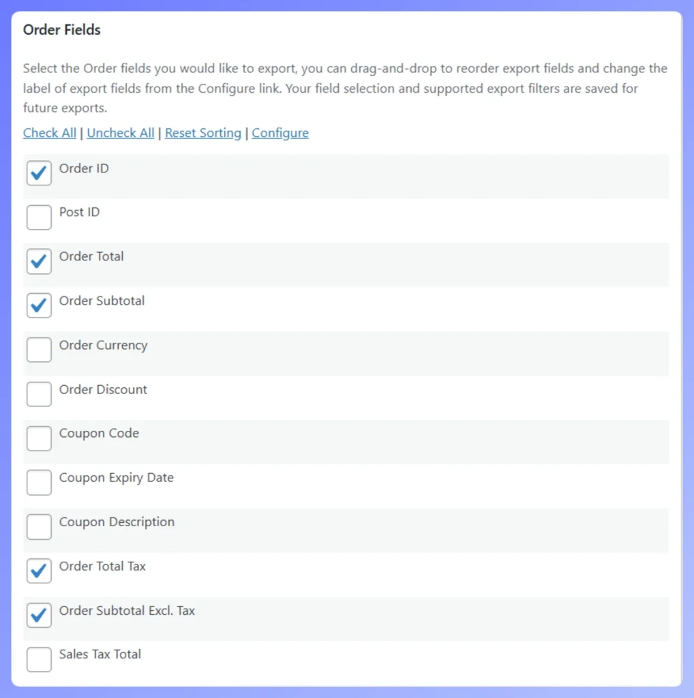Uncheck the Order Subtotal field
The height and width of the screenshot is (698, 694).
[x=39, y=305]
